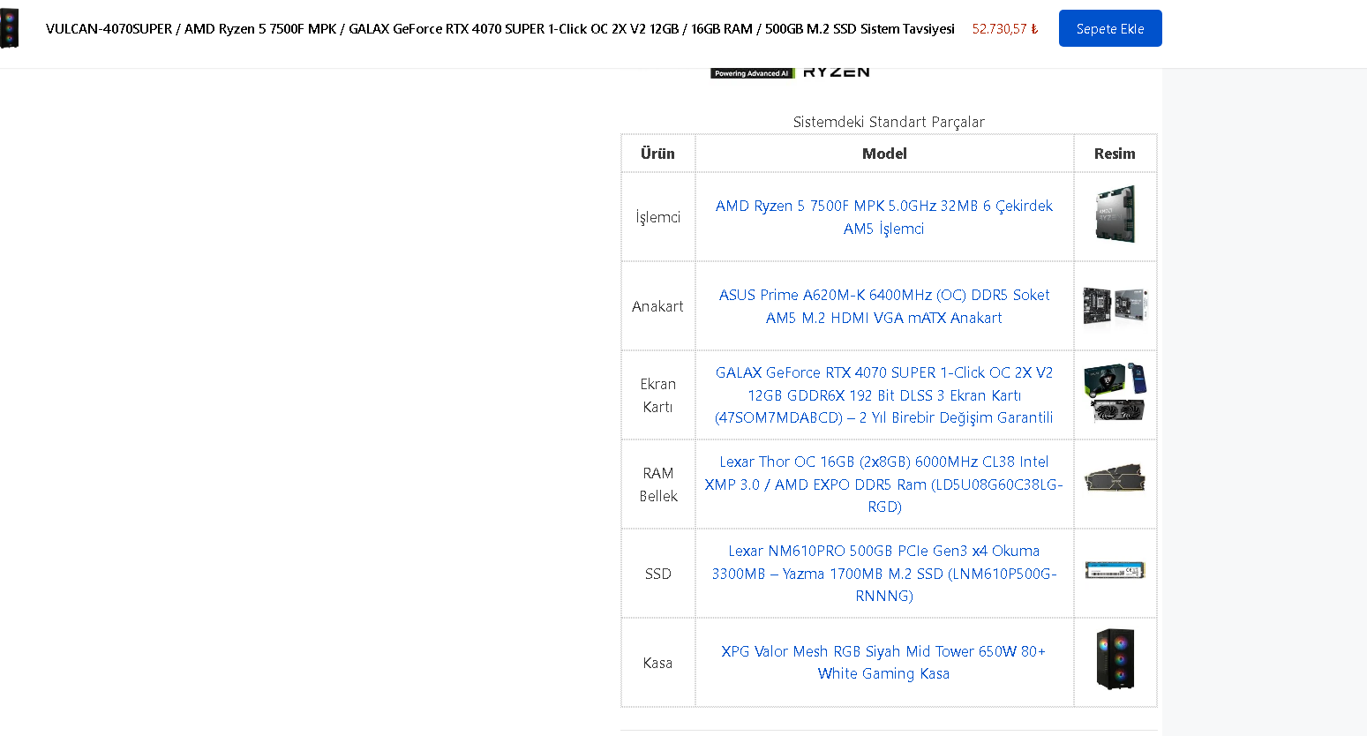Click the ASUS motherboard thumbnail image
This screenshot has width=1367, height=736.
coord(1115,306)
